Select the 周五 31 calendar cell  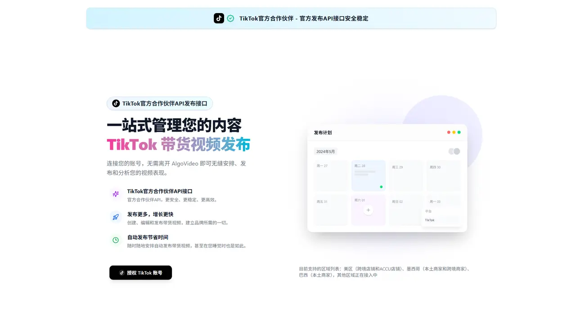pos(331,210)
